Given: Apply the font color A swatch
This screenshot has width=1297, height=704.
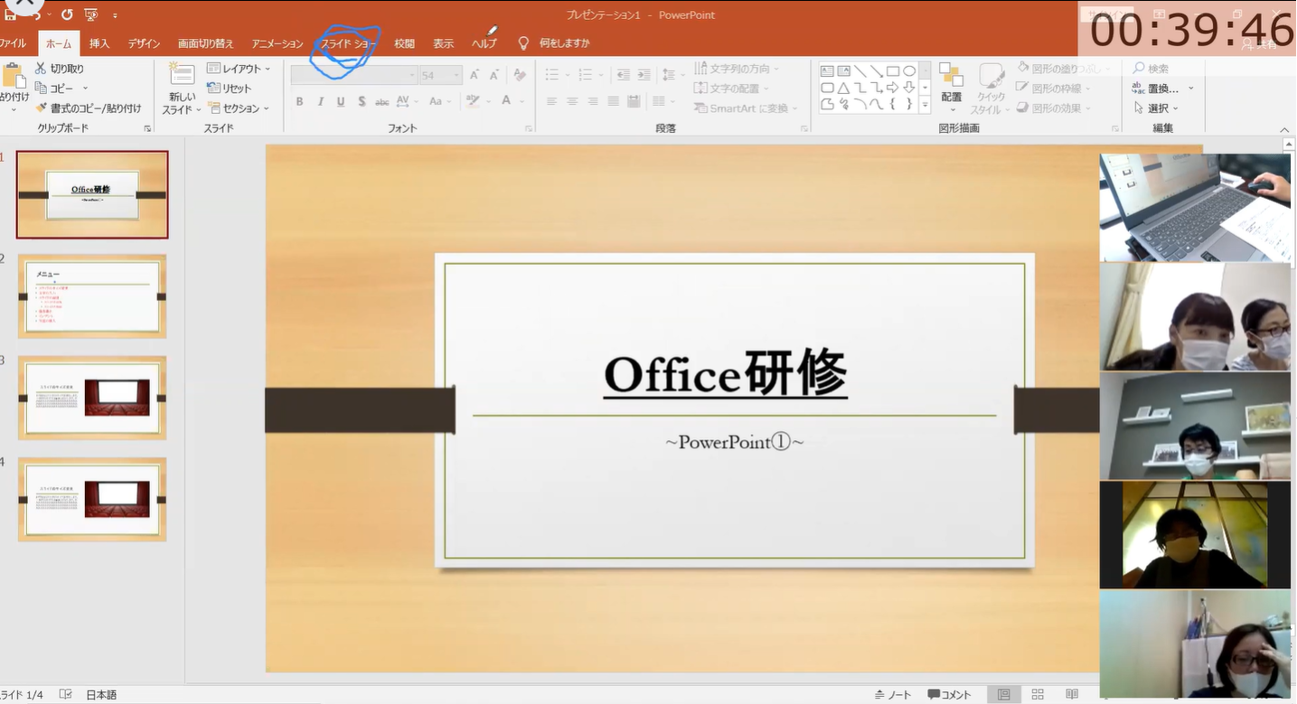Looking at the screenshot, I should (x=507, y=101).
